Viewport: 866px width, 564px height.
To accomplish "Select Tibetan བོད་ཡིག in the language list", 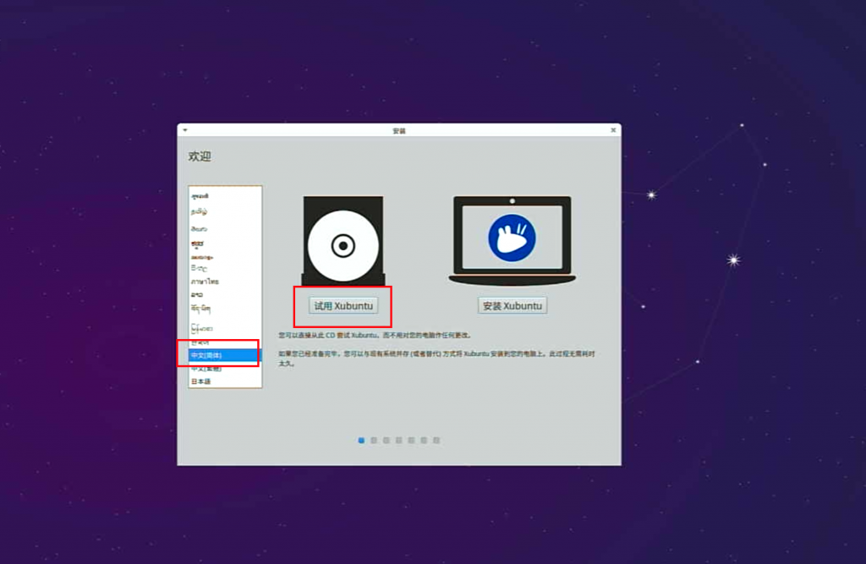I will [x=225, y=309].
